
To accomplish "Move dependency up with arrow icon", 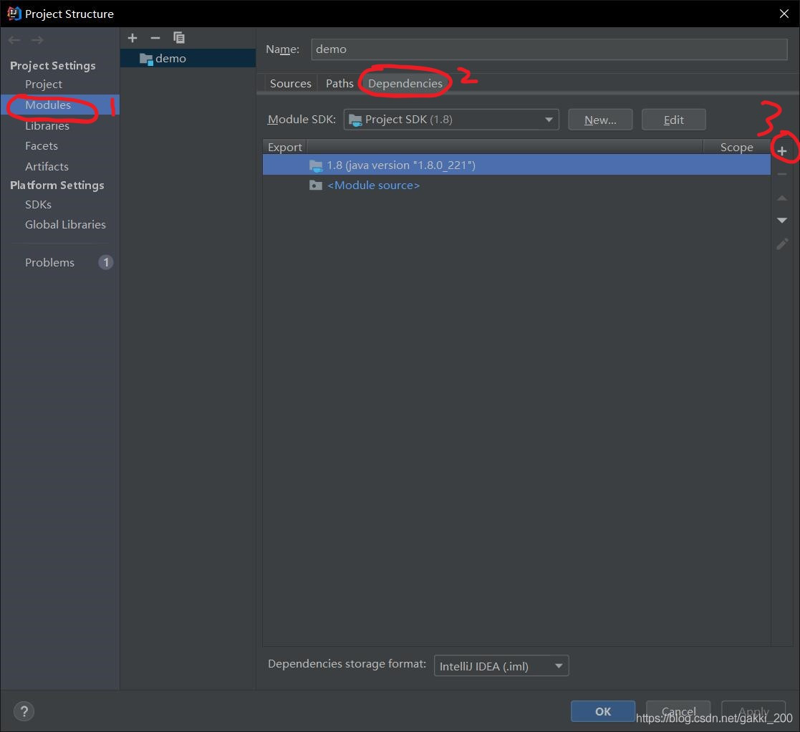I will tap(781, 198).
